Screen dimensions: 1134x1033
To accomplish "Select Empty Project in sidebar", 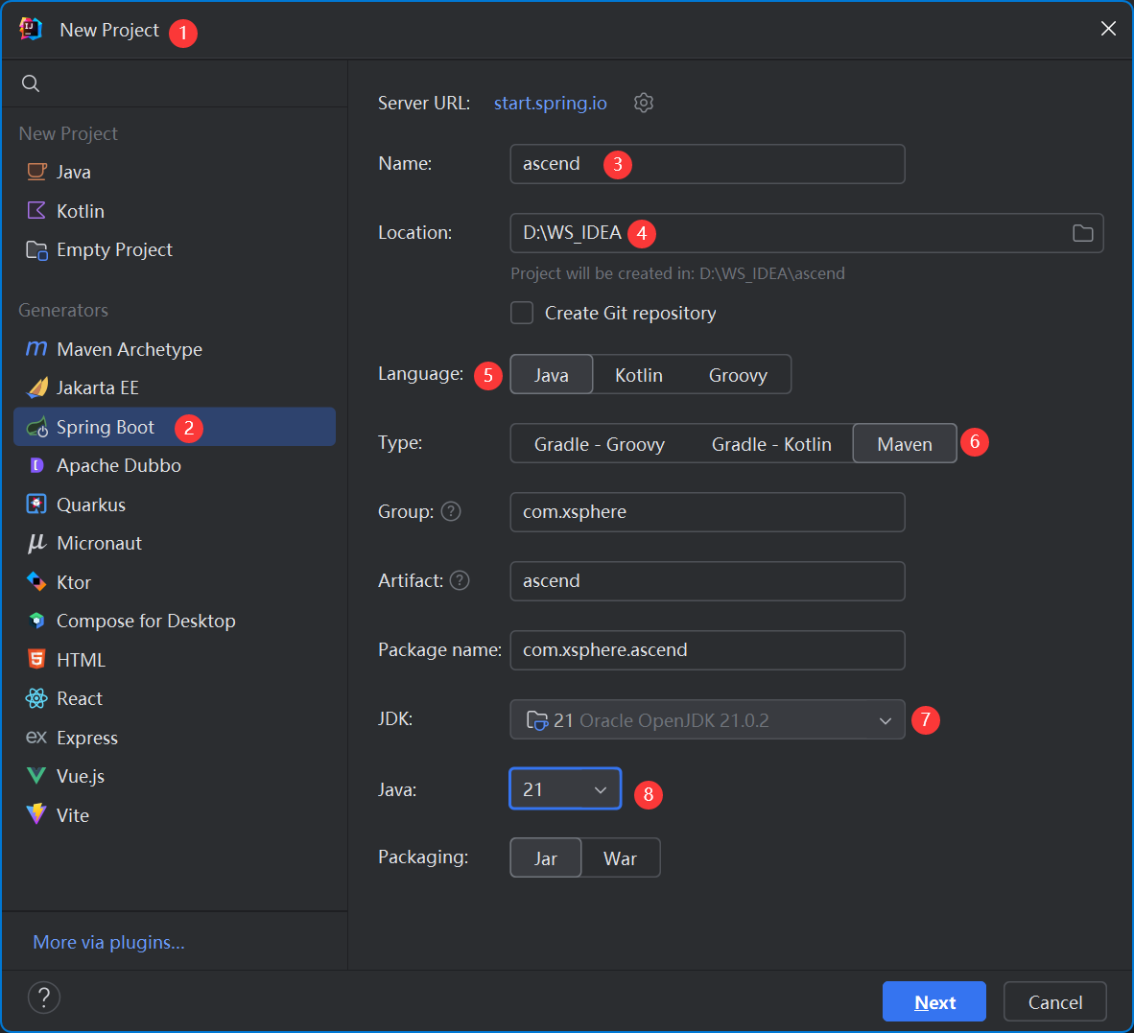I will pos(114,249).
